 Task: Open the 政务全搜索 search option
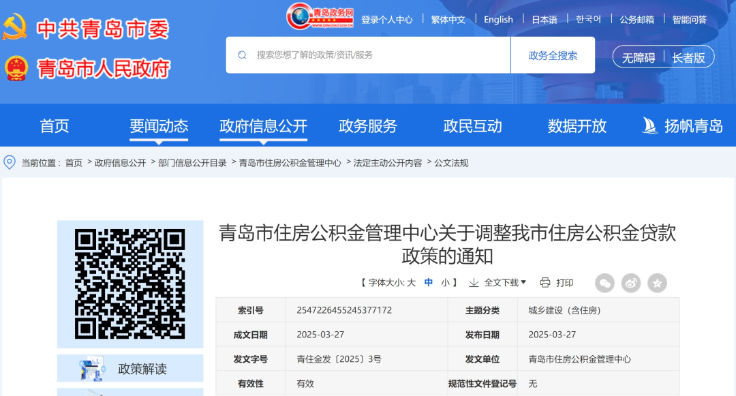[552, 54]
